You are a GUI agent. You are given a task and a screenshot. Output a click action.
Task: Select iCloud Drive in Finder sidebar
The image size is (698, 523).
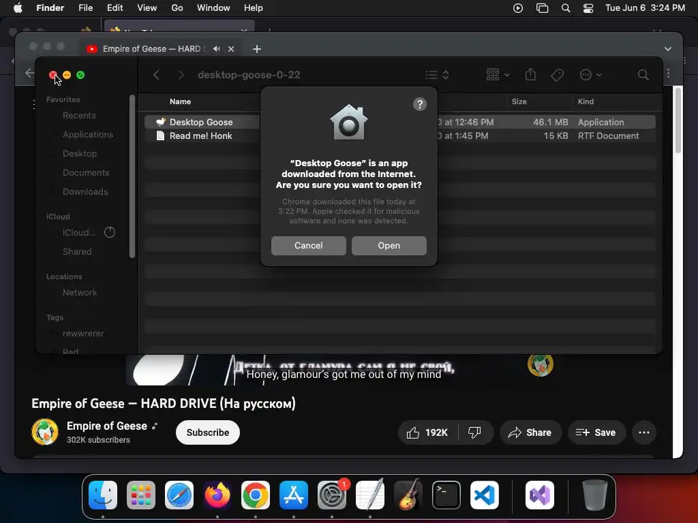pos(79,233)
